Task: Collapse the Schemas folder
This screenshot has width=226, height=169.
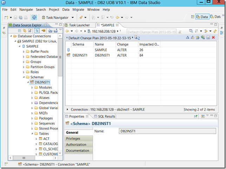Action: tap(24, 77)
